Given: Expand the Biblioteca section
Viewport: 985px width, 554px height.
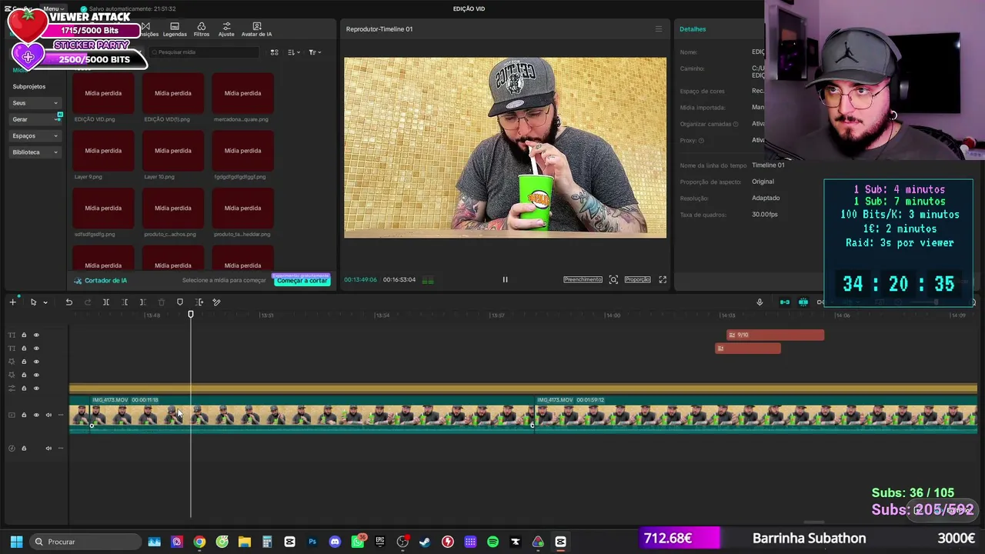Looking at the screenshot, I should pyautogui.click(x=35, y=152).
